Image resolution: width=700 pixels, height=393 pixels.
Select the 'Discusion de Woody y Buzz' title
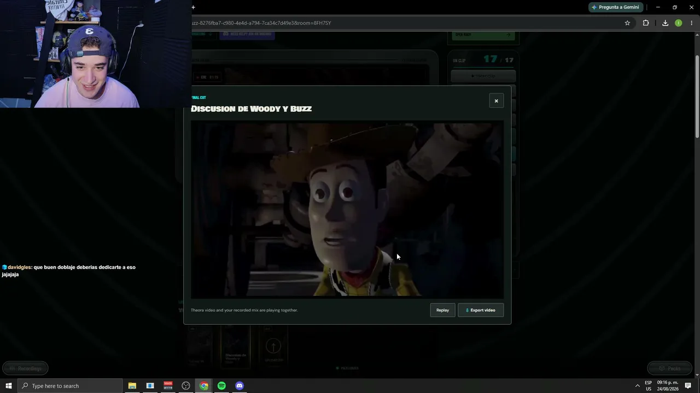pyautogui.click(x=251, y=109)
